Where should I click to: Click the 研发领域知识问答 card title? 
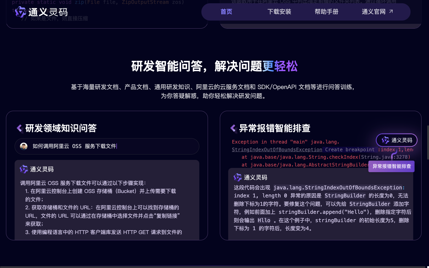tap(61, 128)
